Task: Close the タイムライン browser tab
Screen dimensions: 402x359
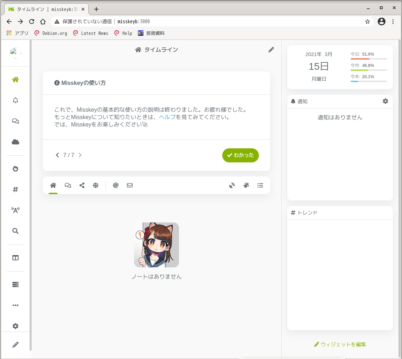Action: [83, 9]
